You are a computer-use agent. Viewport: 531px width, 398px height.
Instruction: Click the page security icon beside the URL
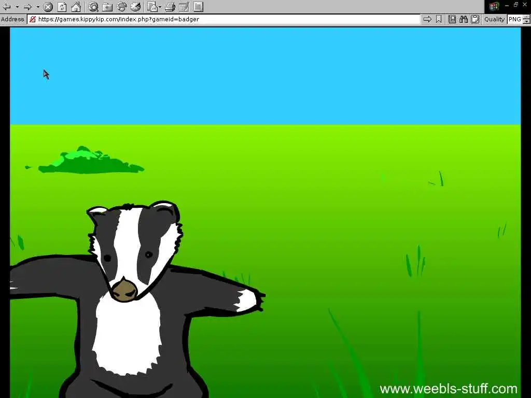[x=33, y=19]
